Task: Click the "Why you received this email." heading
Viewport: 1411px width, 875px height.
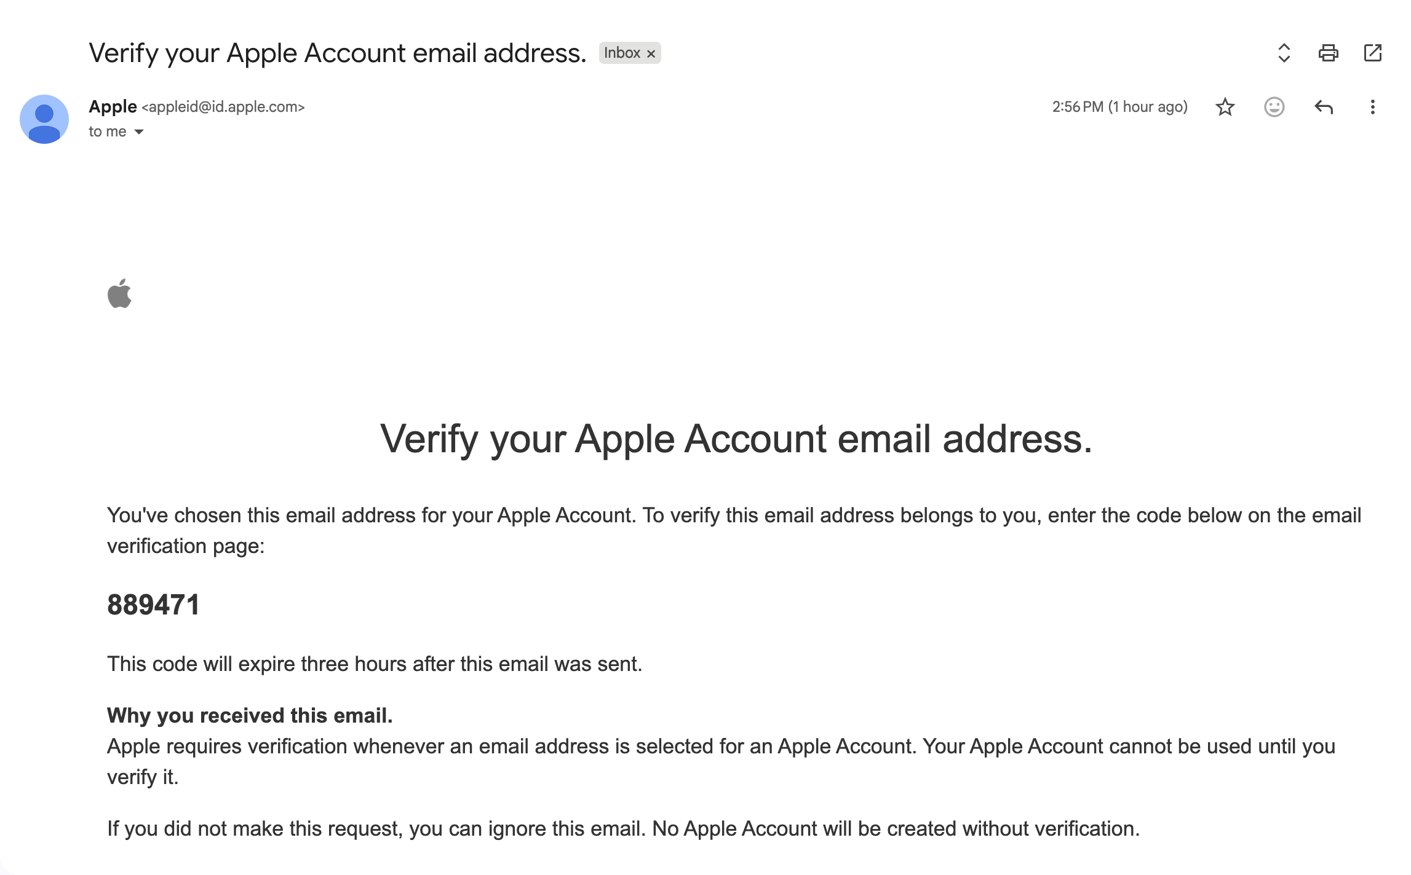Action: click(250, 715)
